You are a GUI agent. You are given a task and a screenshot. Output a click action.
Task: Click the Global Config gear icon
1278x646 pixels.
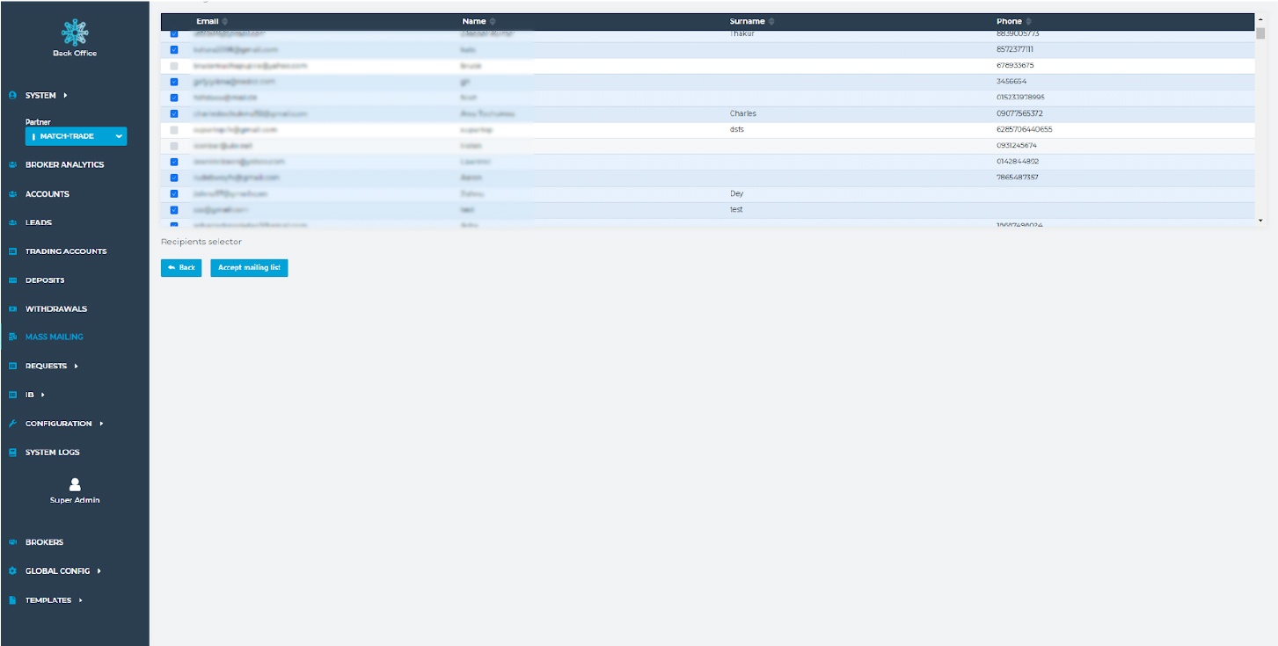coord(12,570)
